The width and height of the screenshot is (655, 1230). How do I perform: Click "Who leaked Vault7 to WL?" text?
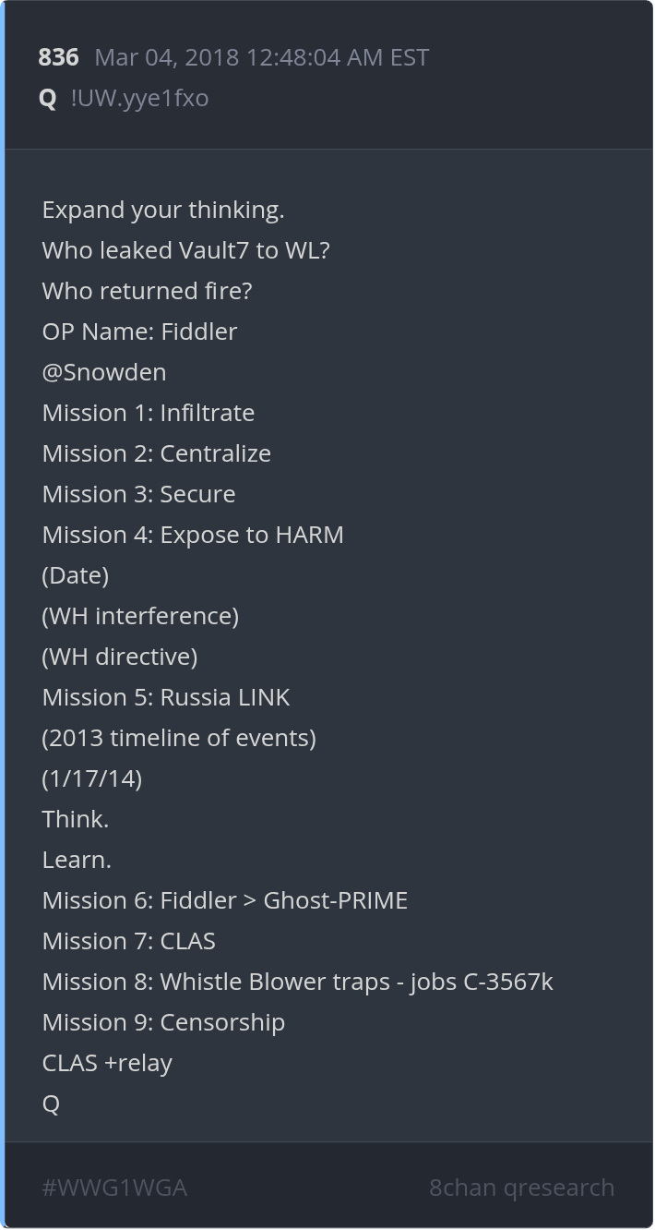(185, 250)
